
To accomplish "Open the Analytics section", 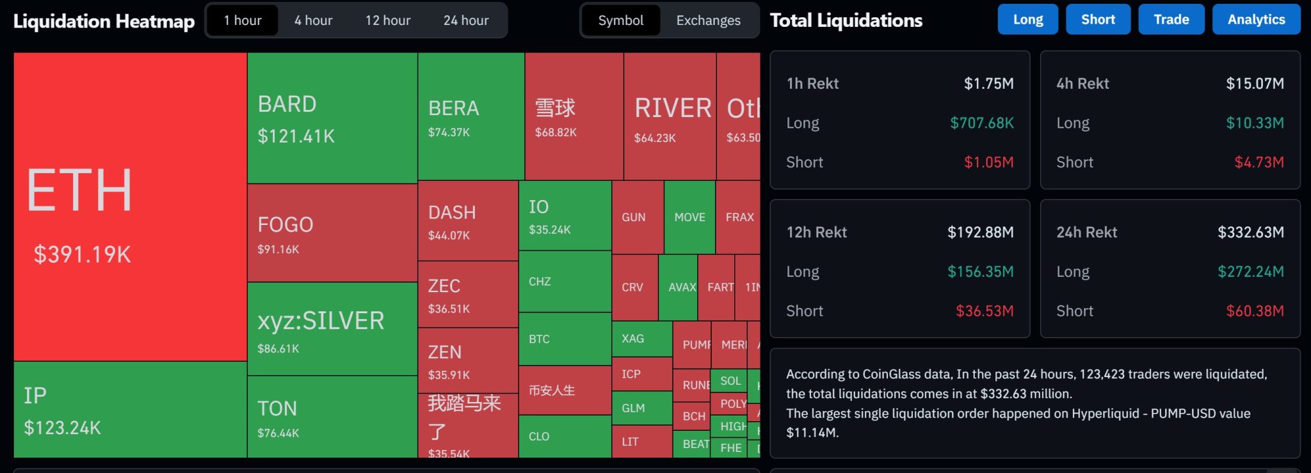I will pyautogui.click(x=1255, y=19).
